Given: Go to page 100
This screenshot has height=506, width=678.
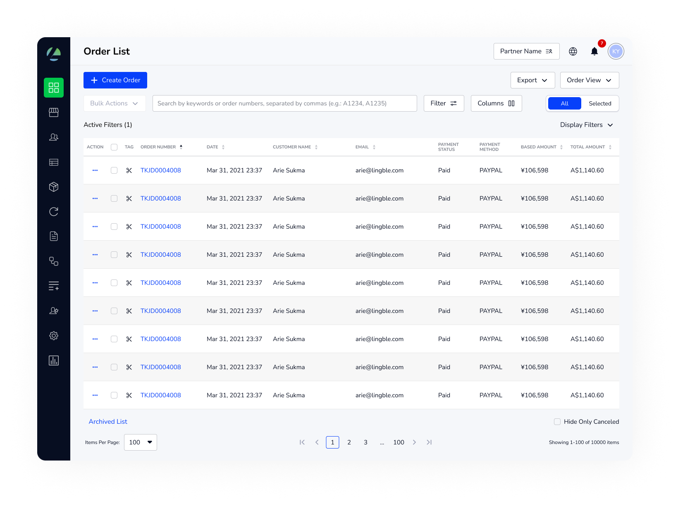Looking at the screenshot, I should tap(399, 442).
